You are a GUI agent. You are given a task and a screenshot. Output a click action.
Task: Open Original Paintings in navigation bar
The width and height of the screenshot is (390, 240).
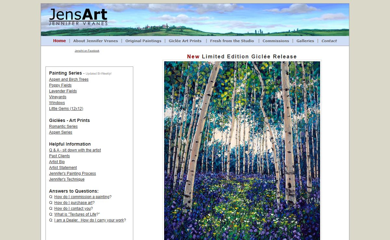point(143,41)
